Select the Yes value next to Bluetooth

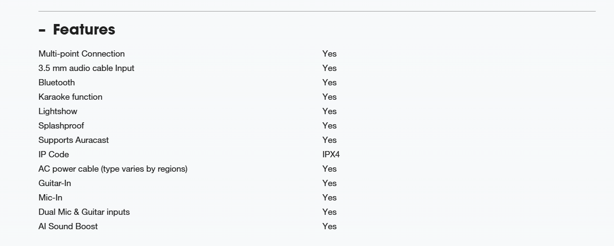[330, 82]
